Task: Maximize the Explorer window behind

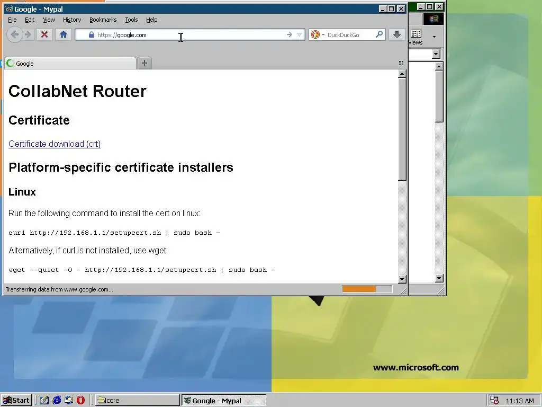Action: coord(429,6)
